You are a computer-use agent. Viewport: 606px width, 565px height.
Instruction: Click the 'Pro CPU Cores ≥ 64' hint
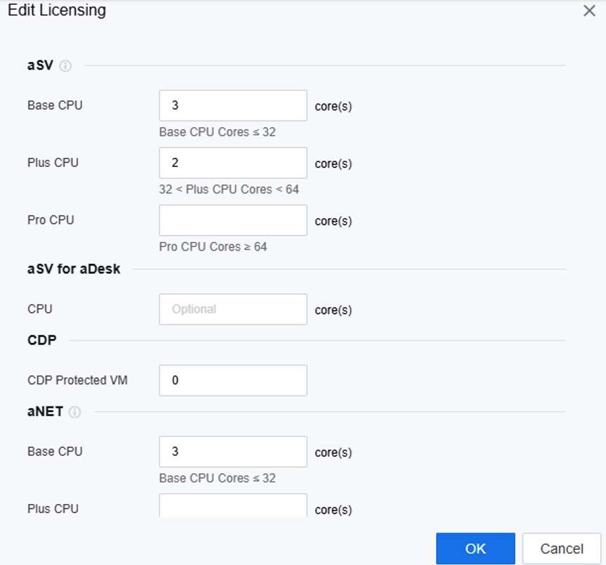[x=213, y=247]
